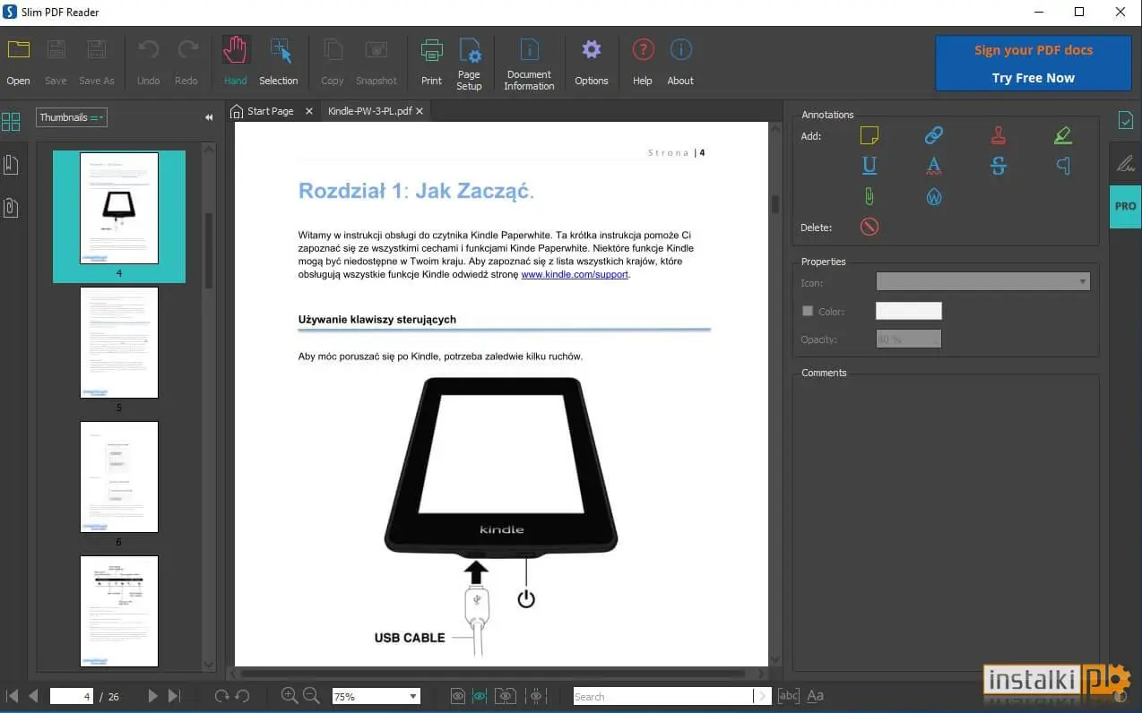Select the page 5 thumbnail
This screenshot has height=713, width=1142.
119,342
